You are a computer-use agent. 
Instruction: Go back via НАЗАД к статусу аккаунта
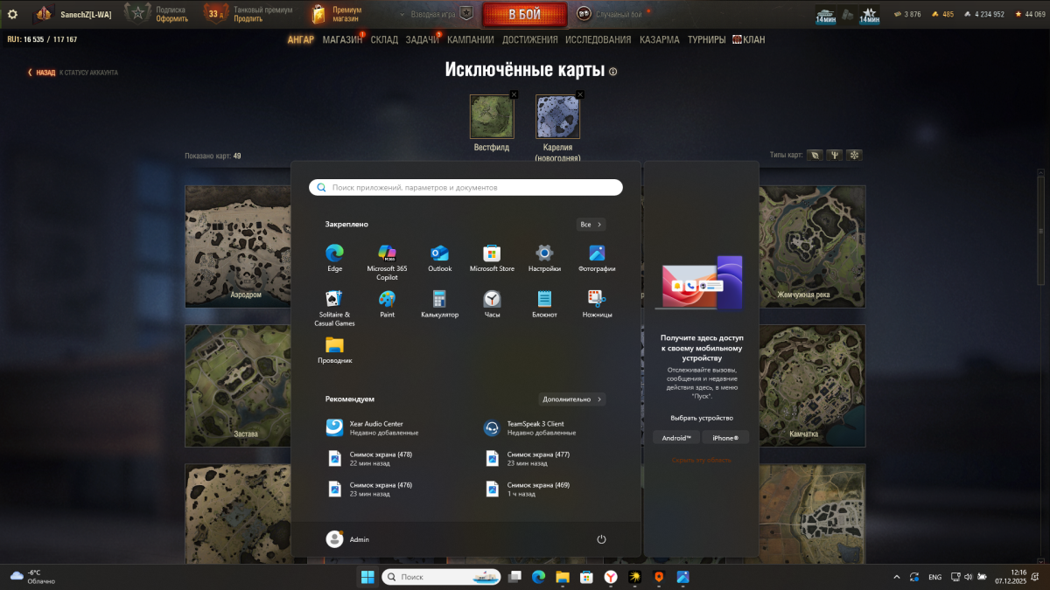coord(72,73)
